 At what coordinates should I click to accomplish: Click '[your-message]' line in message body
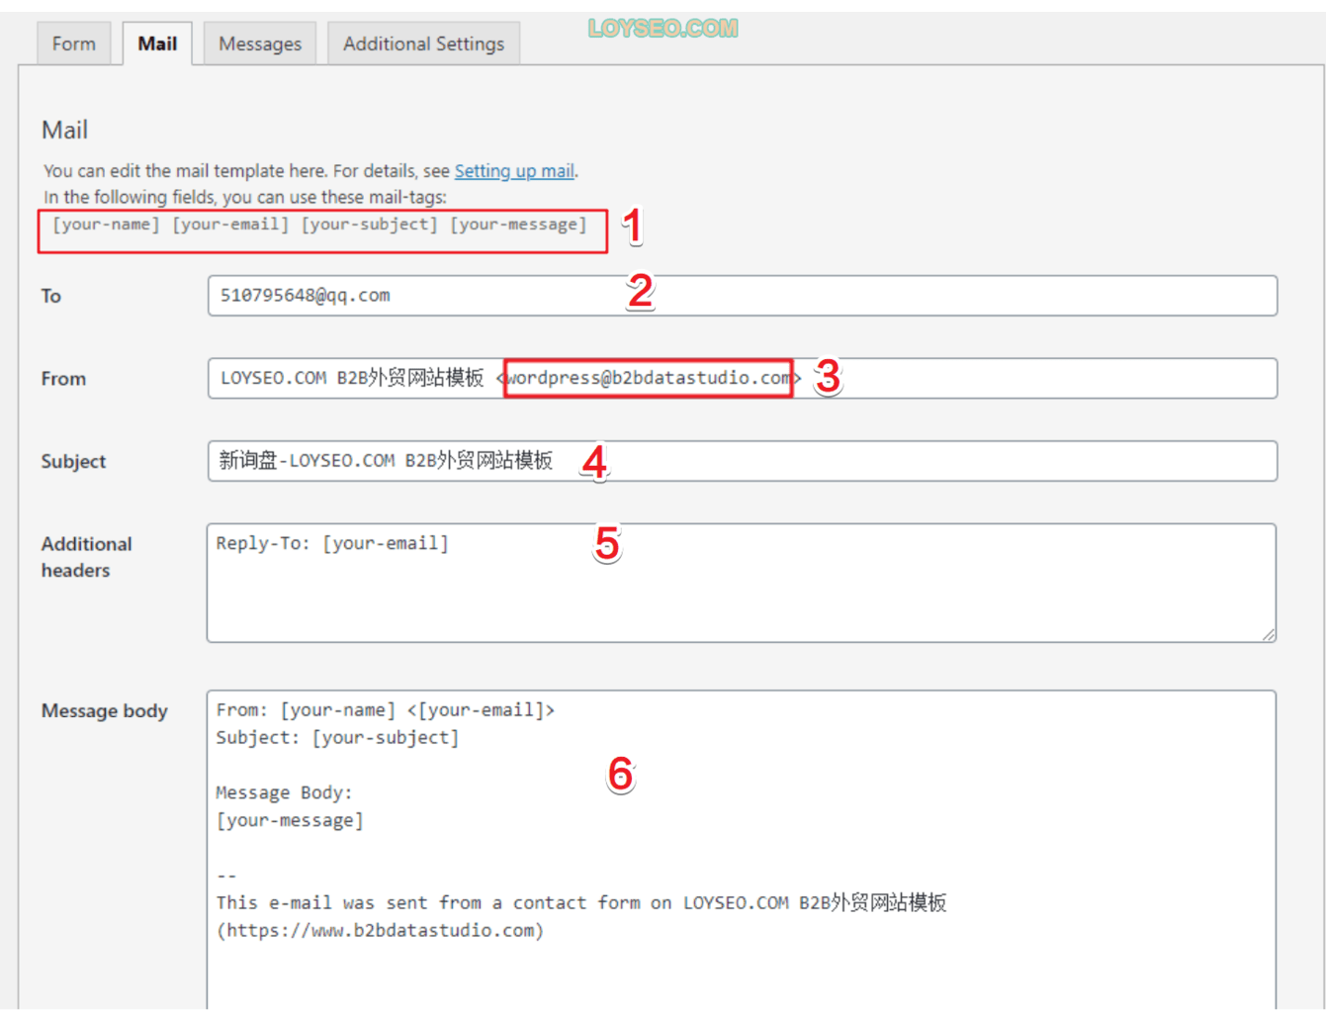pos(291,820)
